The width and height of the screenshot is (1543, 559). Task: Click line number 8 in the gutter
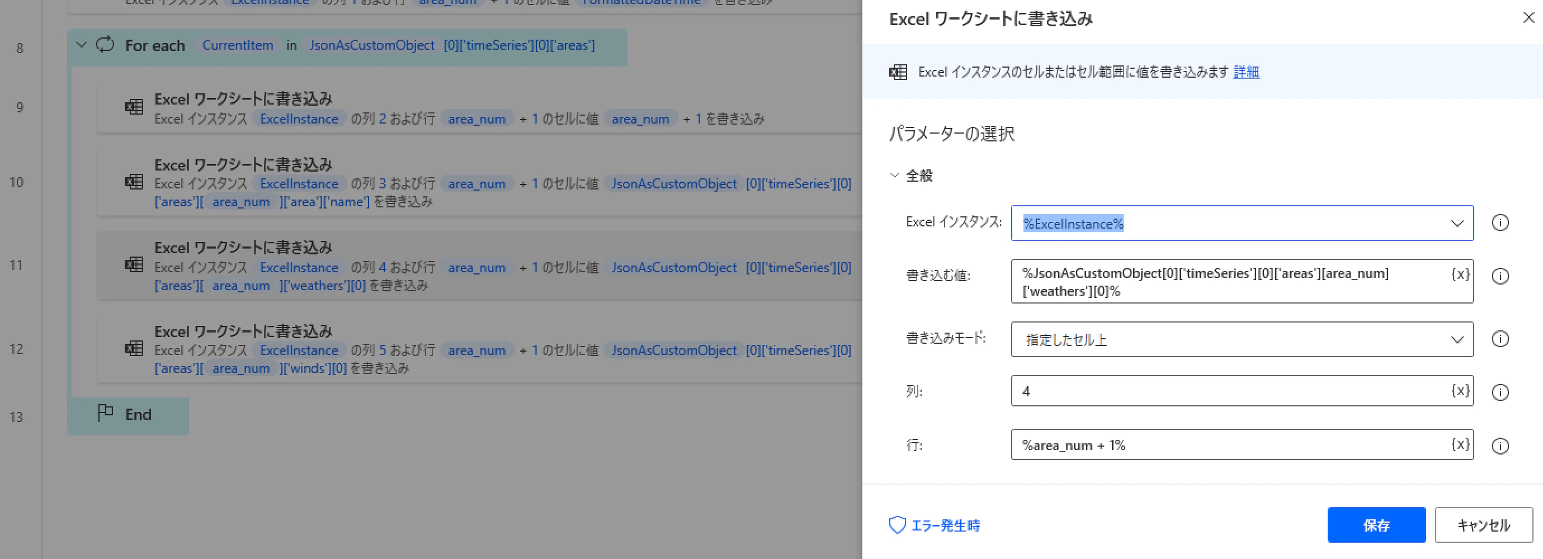(19, 48)
